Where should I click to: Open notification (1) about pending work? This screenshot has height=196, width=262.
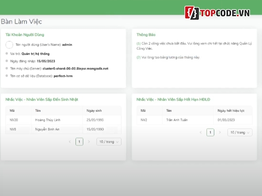point(194,46)
